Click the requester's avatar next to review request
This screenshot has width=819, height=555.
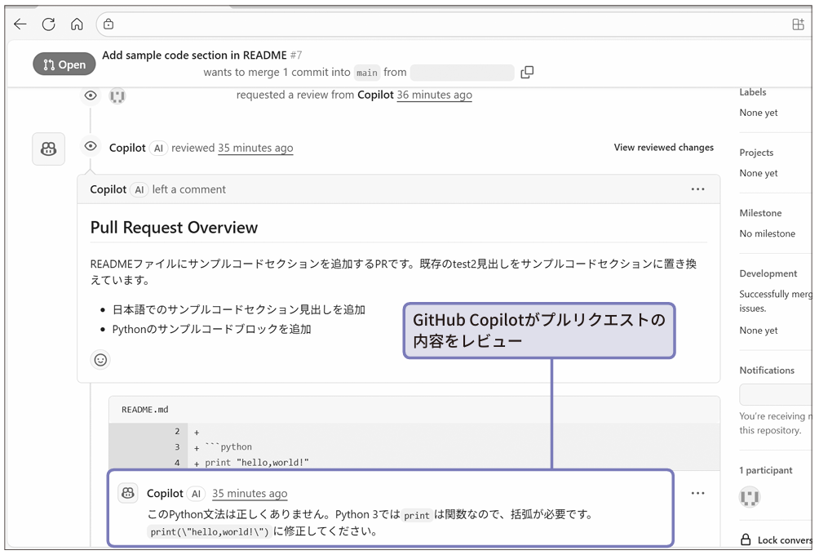coord(117,95)
